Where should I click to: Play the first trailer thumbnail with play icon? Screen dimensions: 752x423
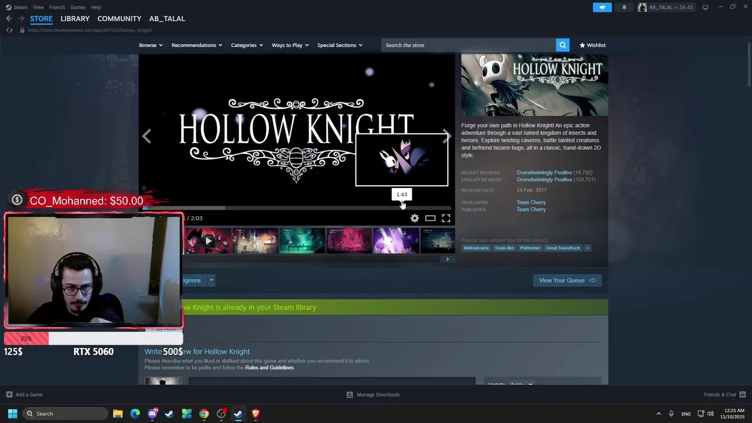pos(208,241)
